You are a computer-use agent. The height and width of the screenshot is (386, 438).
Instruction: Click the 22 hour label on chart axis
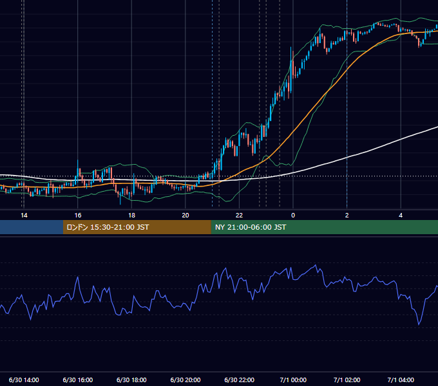[239, 216]
